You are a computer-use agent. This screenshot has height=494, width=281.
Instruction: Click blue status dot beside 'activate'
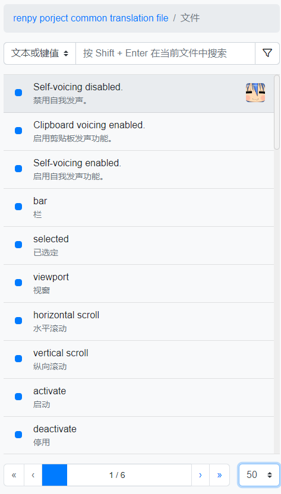tap(18, 397)
